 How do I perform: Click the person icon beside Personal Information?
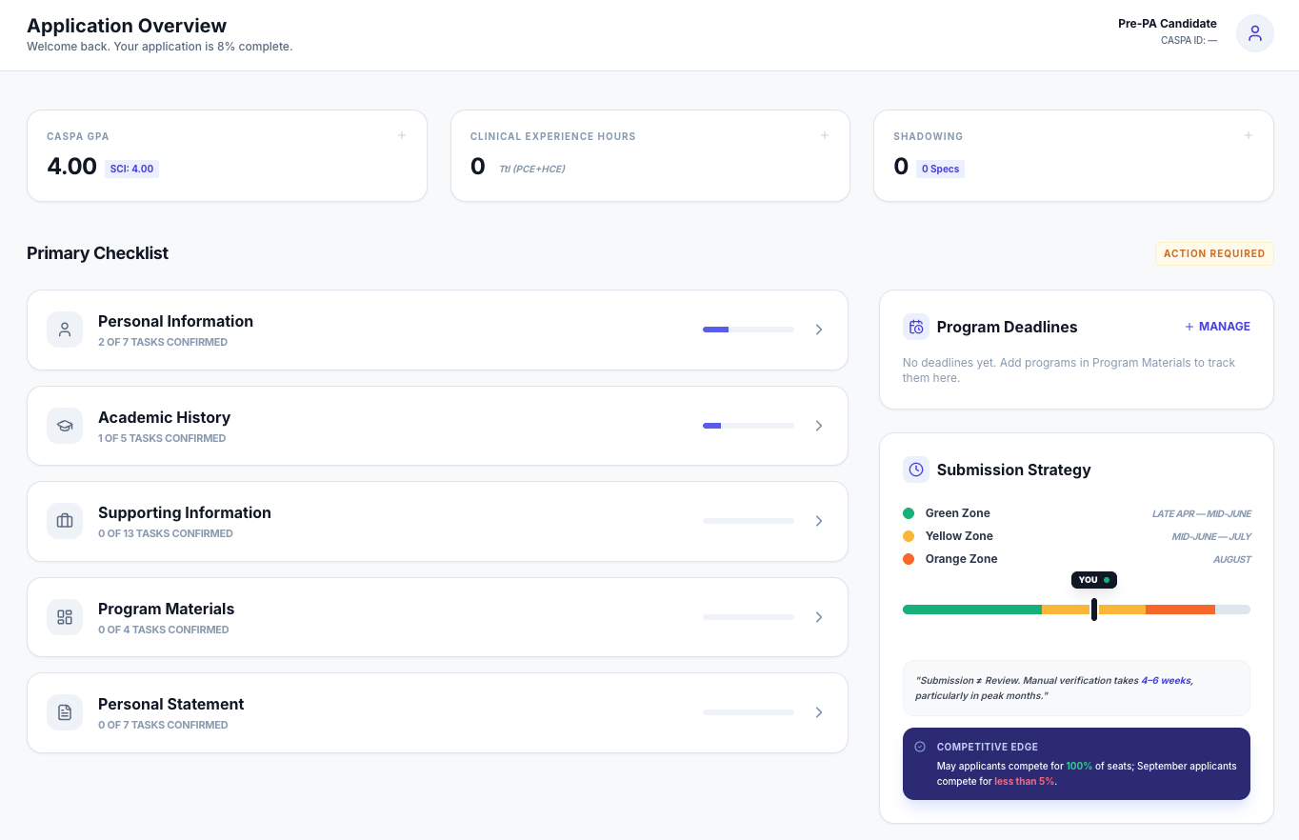(x=65, y=330)
